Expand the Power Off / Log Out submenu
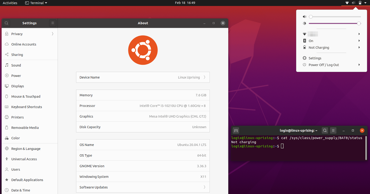The width and height of the screenshot is (370, 194). 359,65
